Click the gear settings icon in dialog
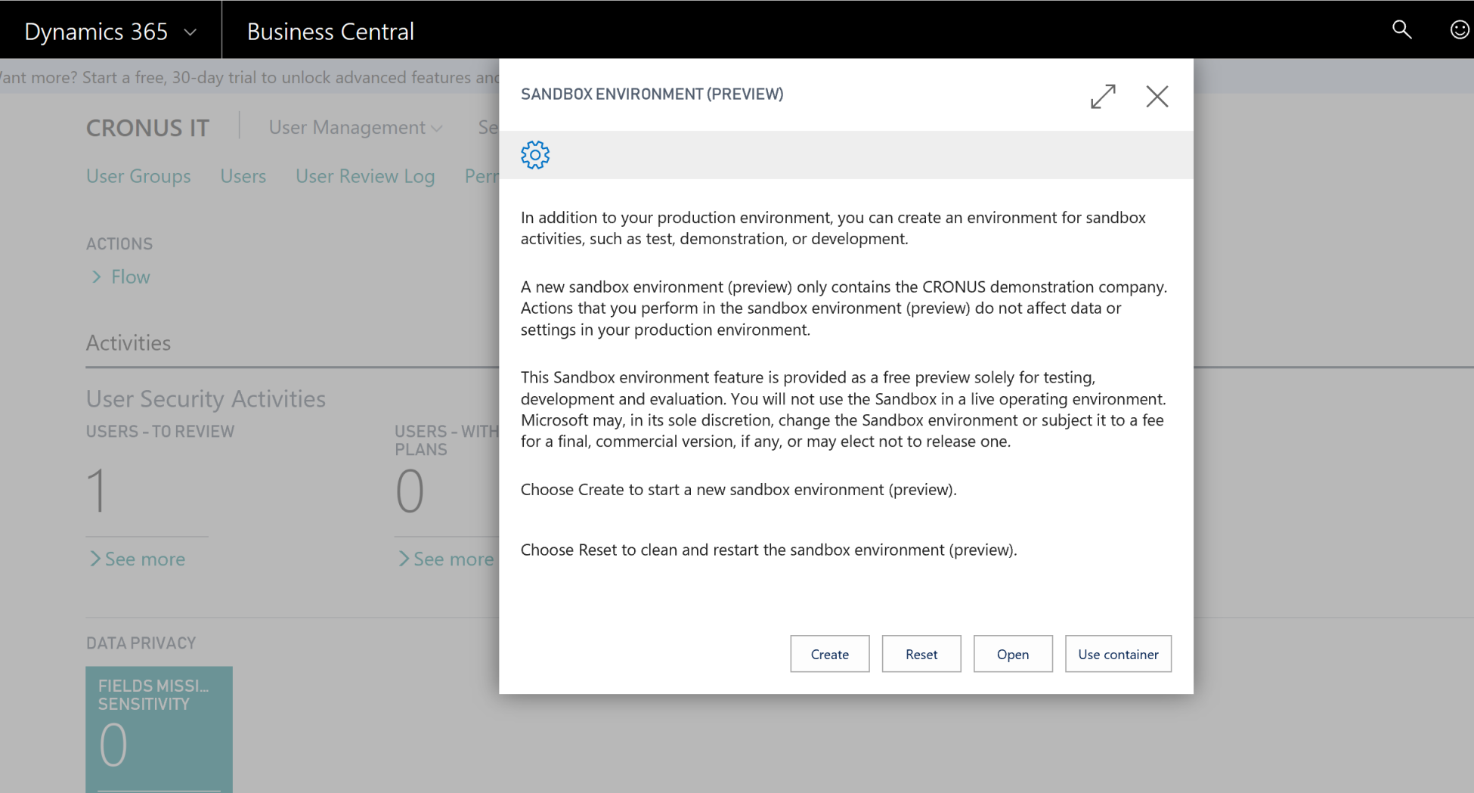The height and width of the screenshot is (793, 1474). click(x=535, y=155)
